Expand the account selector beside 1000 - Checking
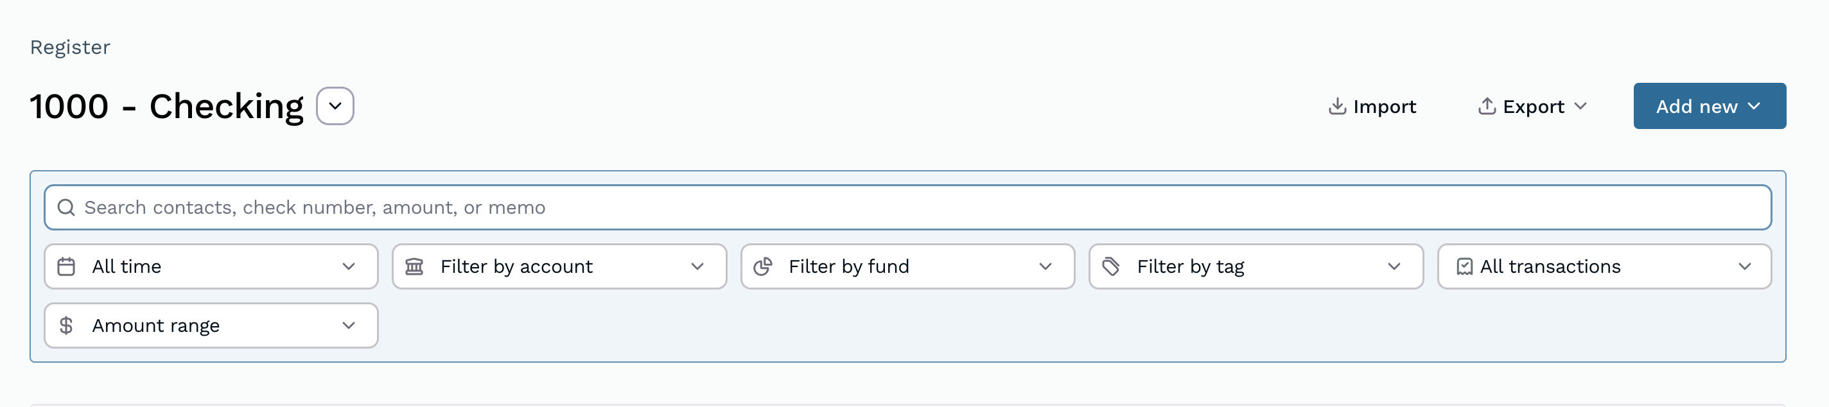The image size is (1829, 407). pyautogui.click(x=335, y=105)
